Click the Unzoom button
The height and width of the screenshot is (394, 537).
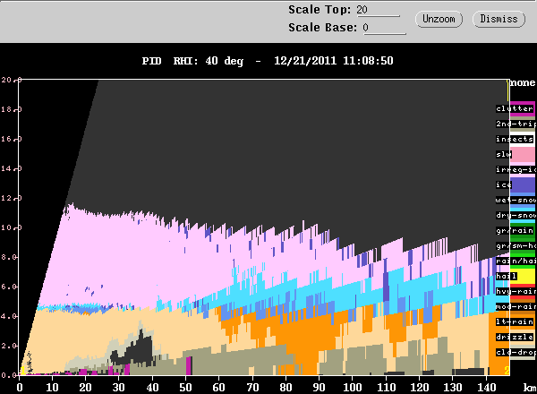click(x=439, y=19)
